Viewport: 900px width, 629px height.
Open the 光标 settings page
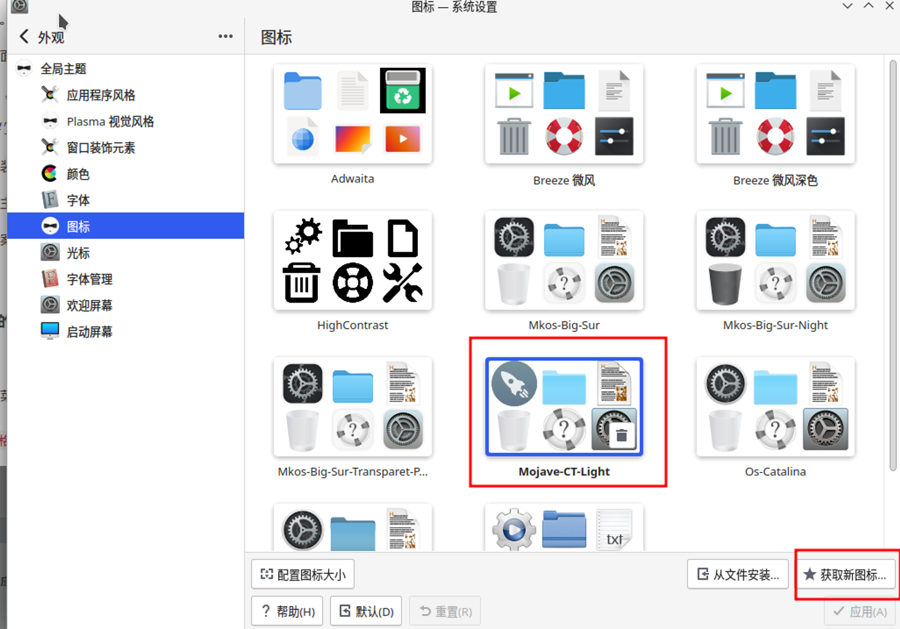126,253
